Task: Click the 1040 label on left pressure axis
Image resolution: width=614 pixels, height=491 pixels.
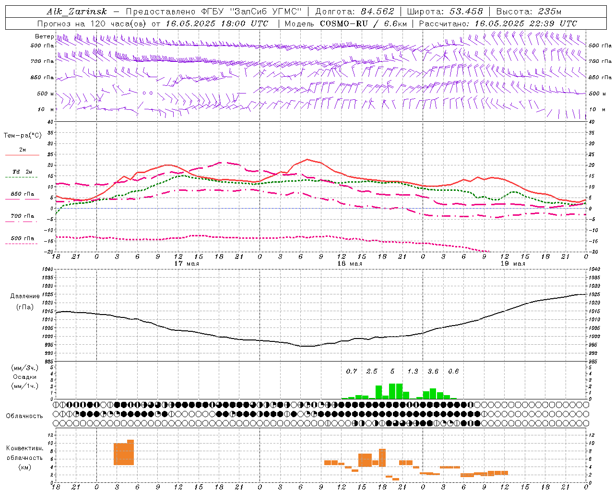Action: click(x=47, y=269)
